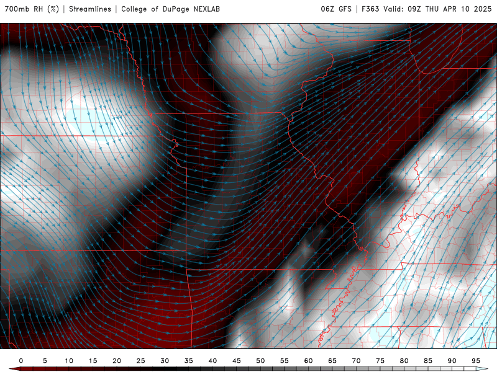This screenshot has width=497, height=372.
Task: Click the "60" colorbar scale label
Action: pyautogui.click(x=308, y=361)
